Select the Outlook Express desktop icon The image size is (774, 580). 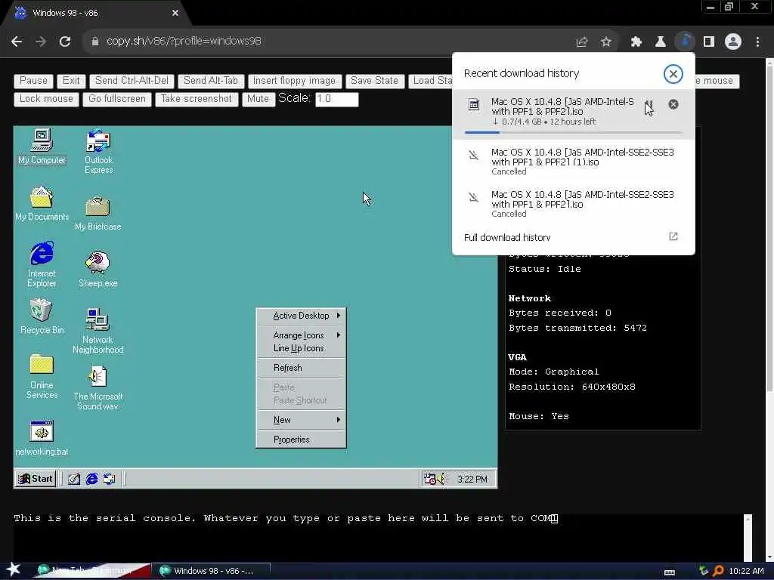pyautogui.click(x=99, y=151)
